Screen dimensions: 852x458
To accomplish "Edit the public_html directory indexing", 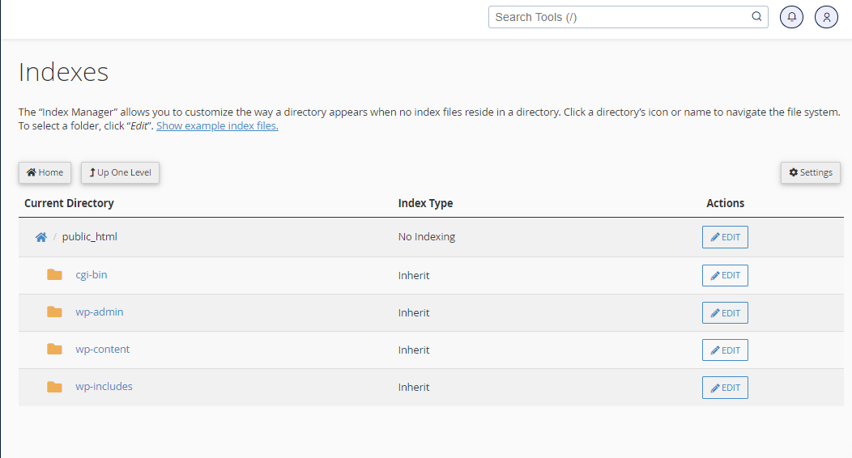I will click(x=725, y=237).
